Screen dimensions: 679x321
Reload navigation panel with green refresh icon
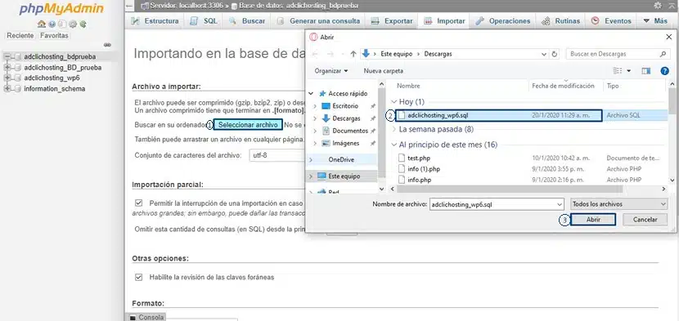[83, 25]
